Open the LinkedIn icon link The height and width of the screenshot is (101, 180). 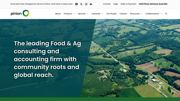(x=91, y=4)
